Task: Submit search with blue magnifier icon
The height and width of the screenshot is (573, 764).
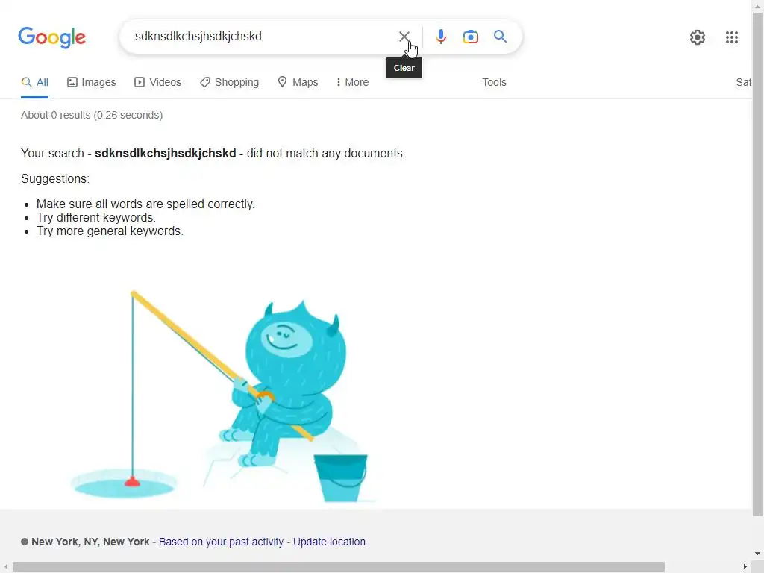Action: [x=500, y=37]
